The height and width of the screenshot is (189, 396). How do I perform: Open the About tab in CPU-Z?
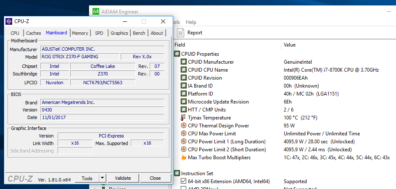157,33
